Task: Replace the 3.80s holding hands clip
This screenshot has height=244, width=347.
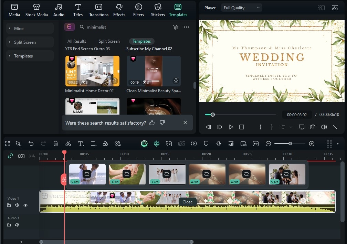Action: (127, 174)
